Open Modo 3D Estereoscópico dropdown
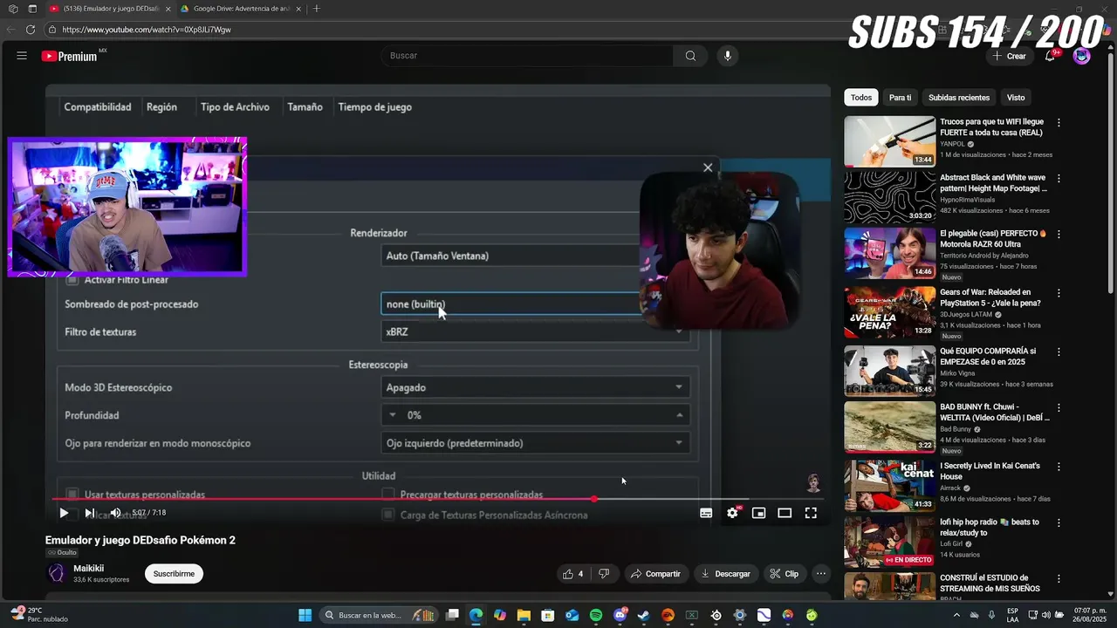 tap(535, 387)
